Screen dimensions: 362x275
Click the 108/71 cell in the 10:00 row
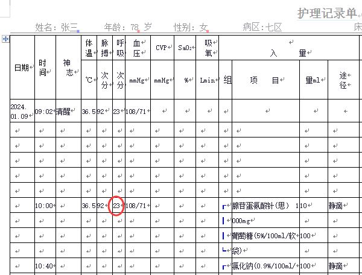pos(138,205)
